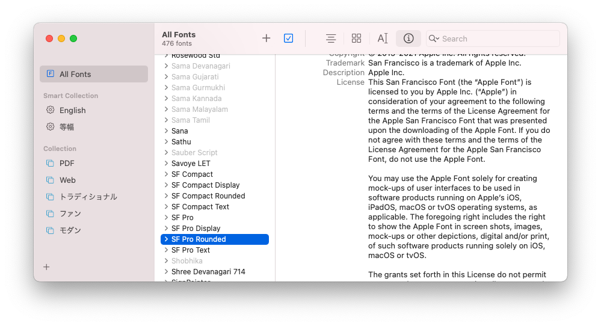Viewport: 601px width, 326px height.
Task: Expand the Sama Gujarati font family
Action: pos(166,76)
